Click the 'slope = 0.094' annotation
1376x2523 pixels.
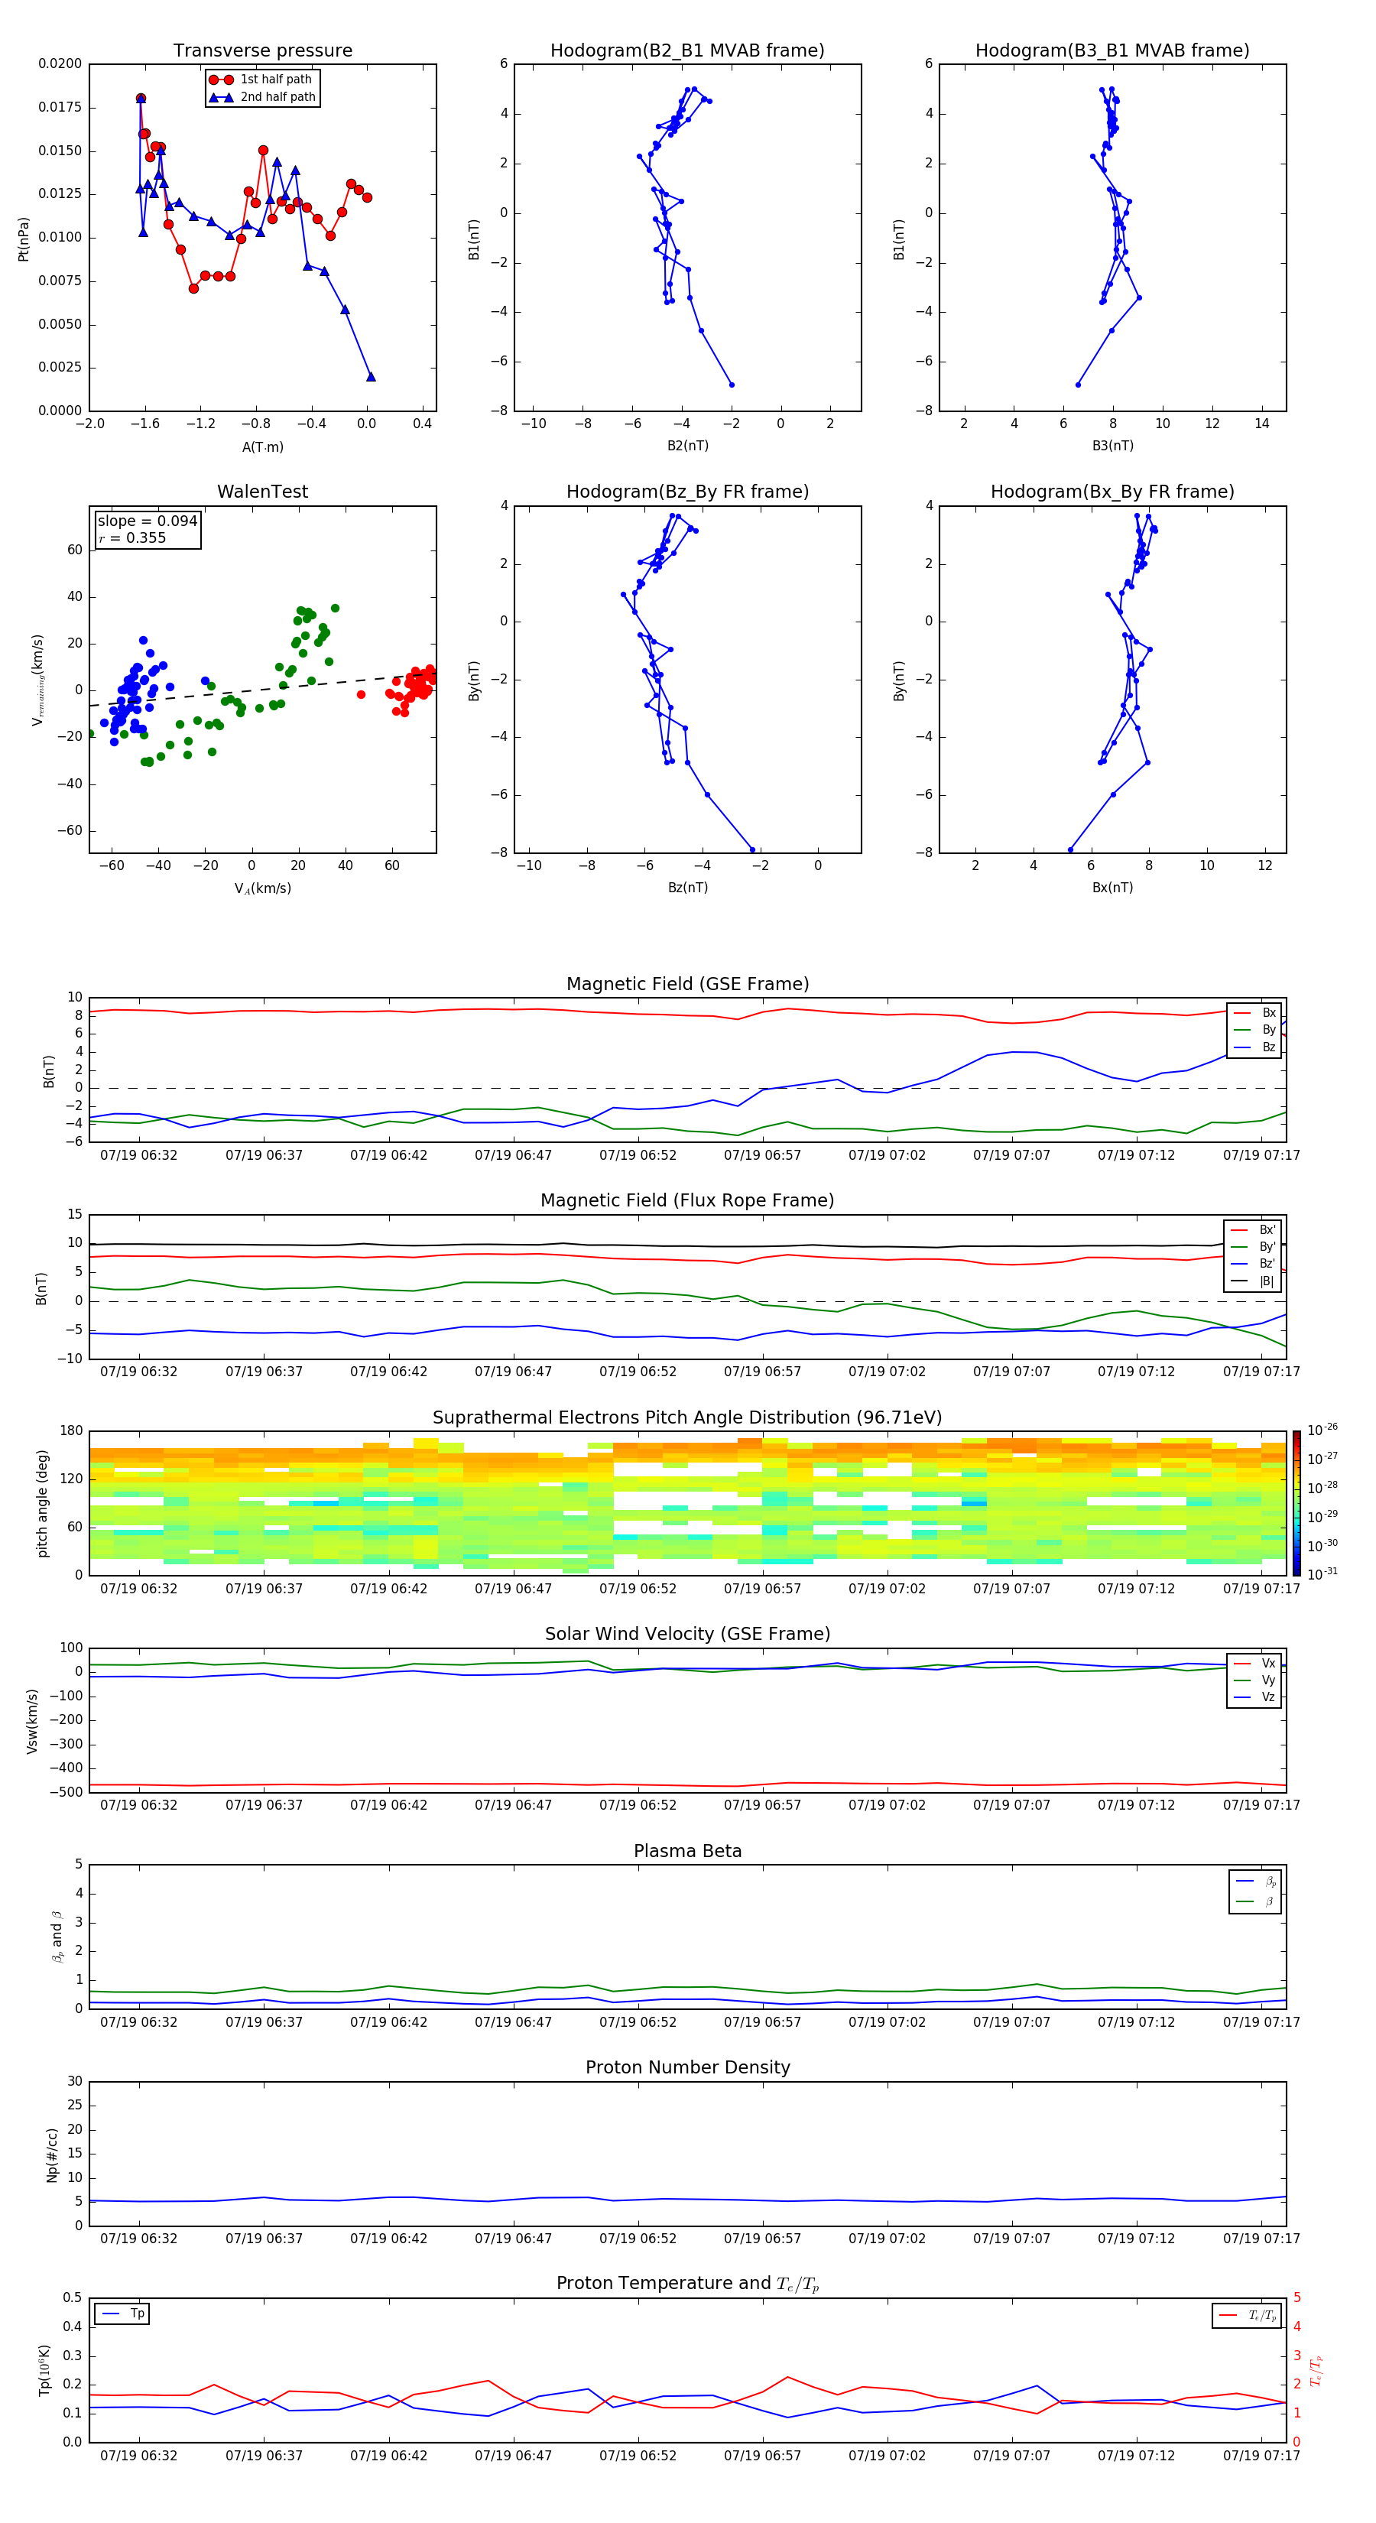[148, 521]
